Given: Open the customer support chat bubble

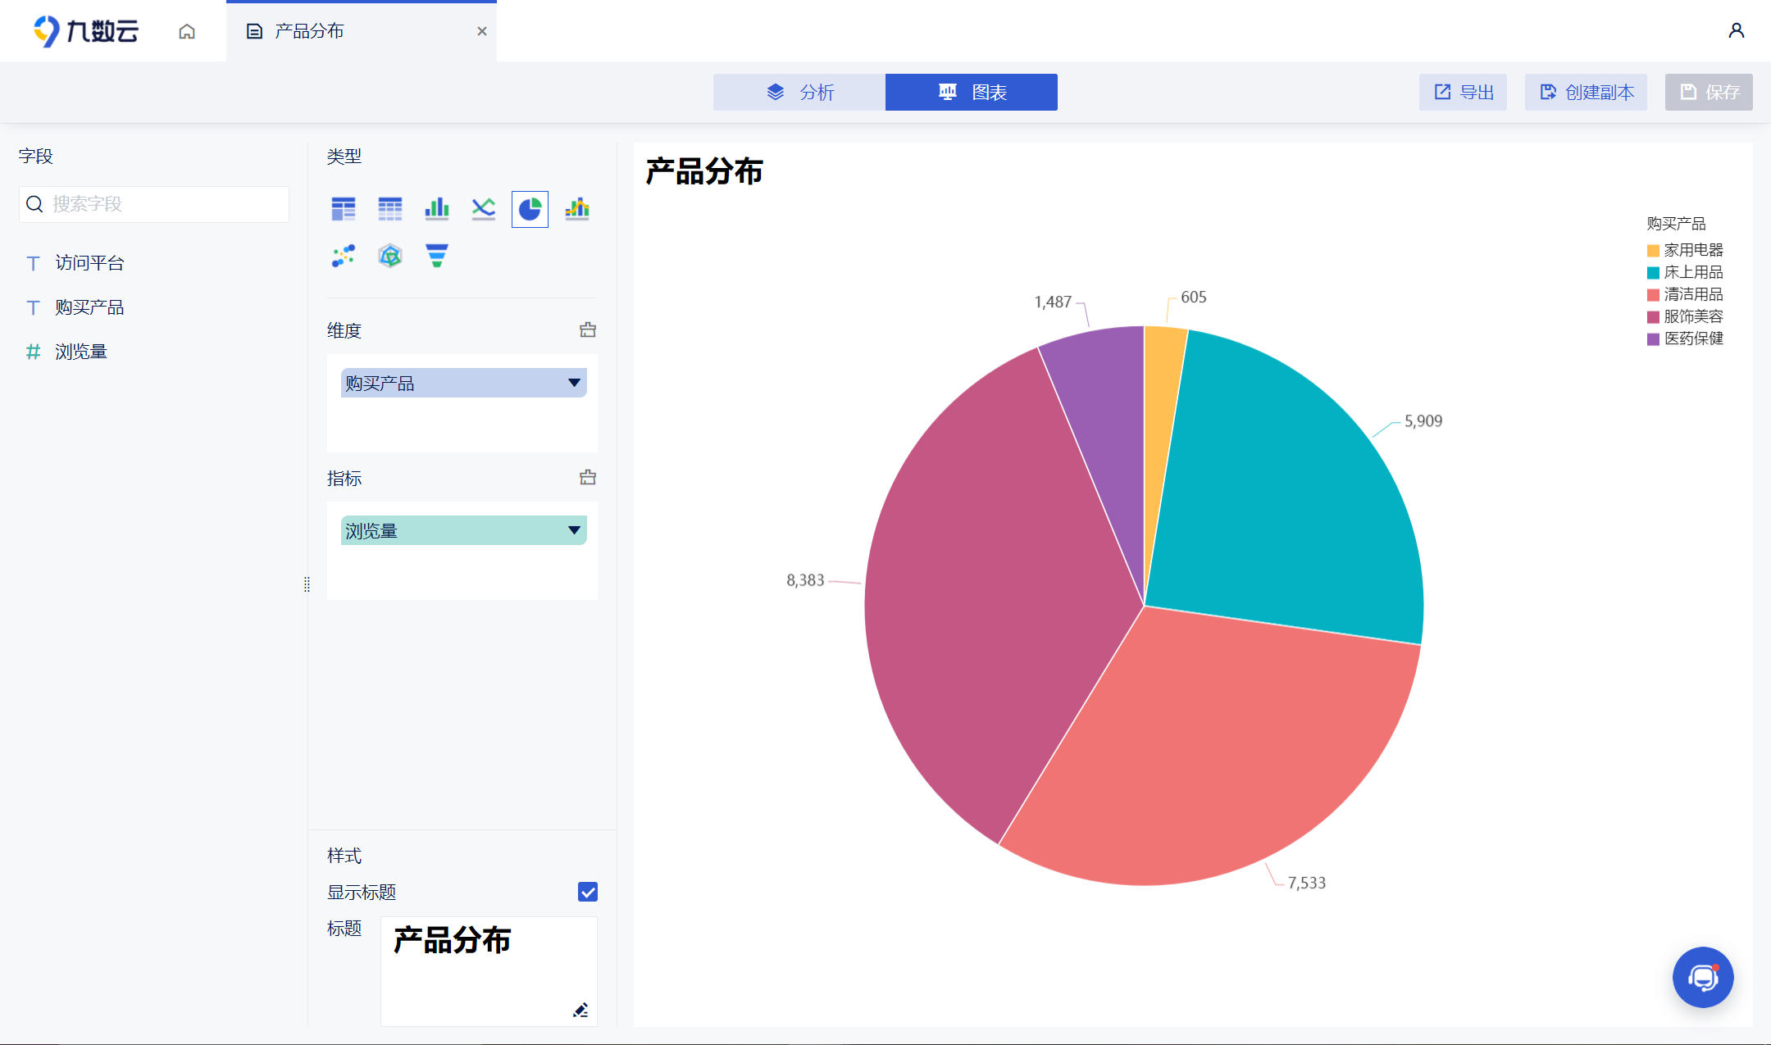Looking at the screenshot, I should point(1703,977).
